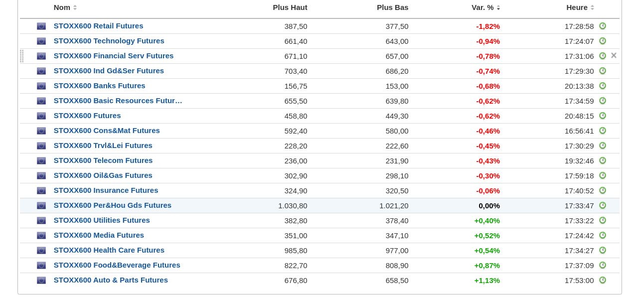This screenshot has height=299, width=634.
Task: Open the STOXX600 Utilities Futures link
Action: [102, 220]
